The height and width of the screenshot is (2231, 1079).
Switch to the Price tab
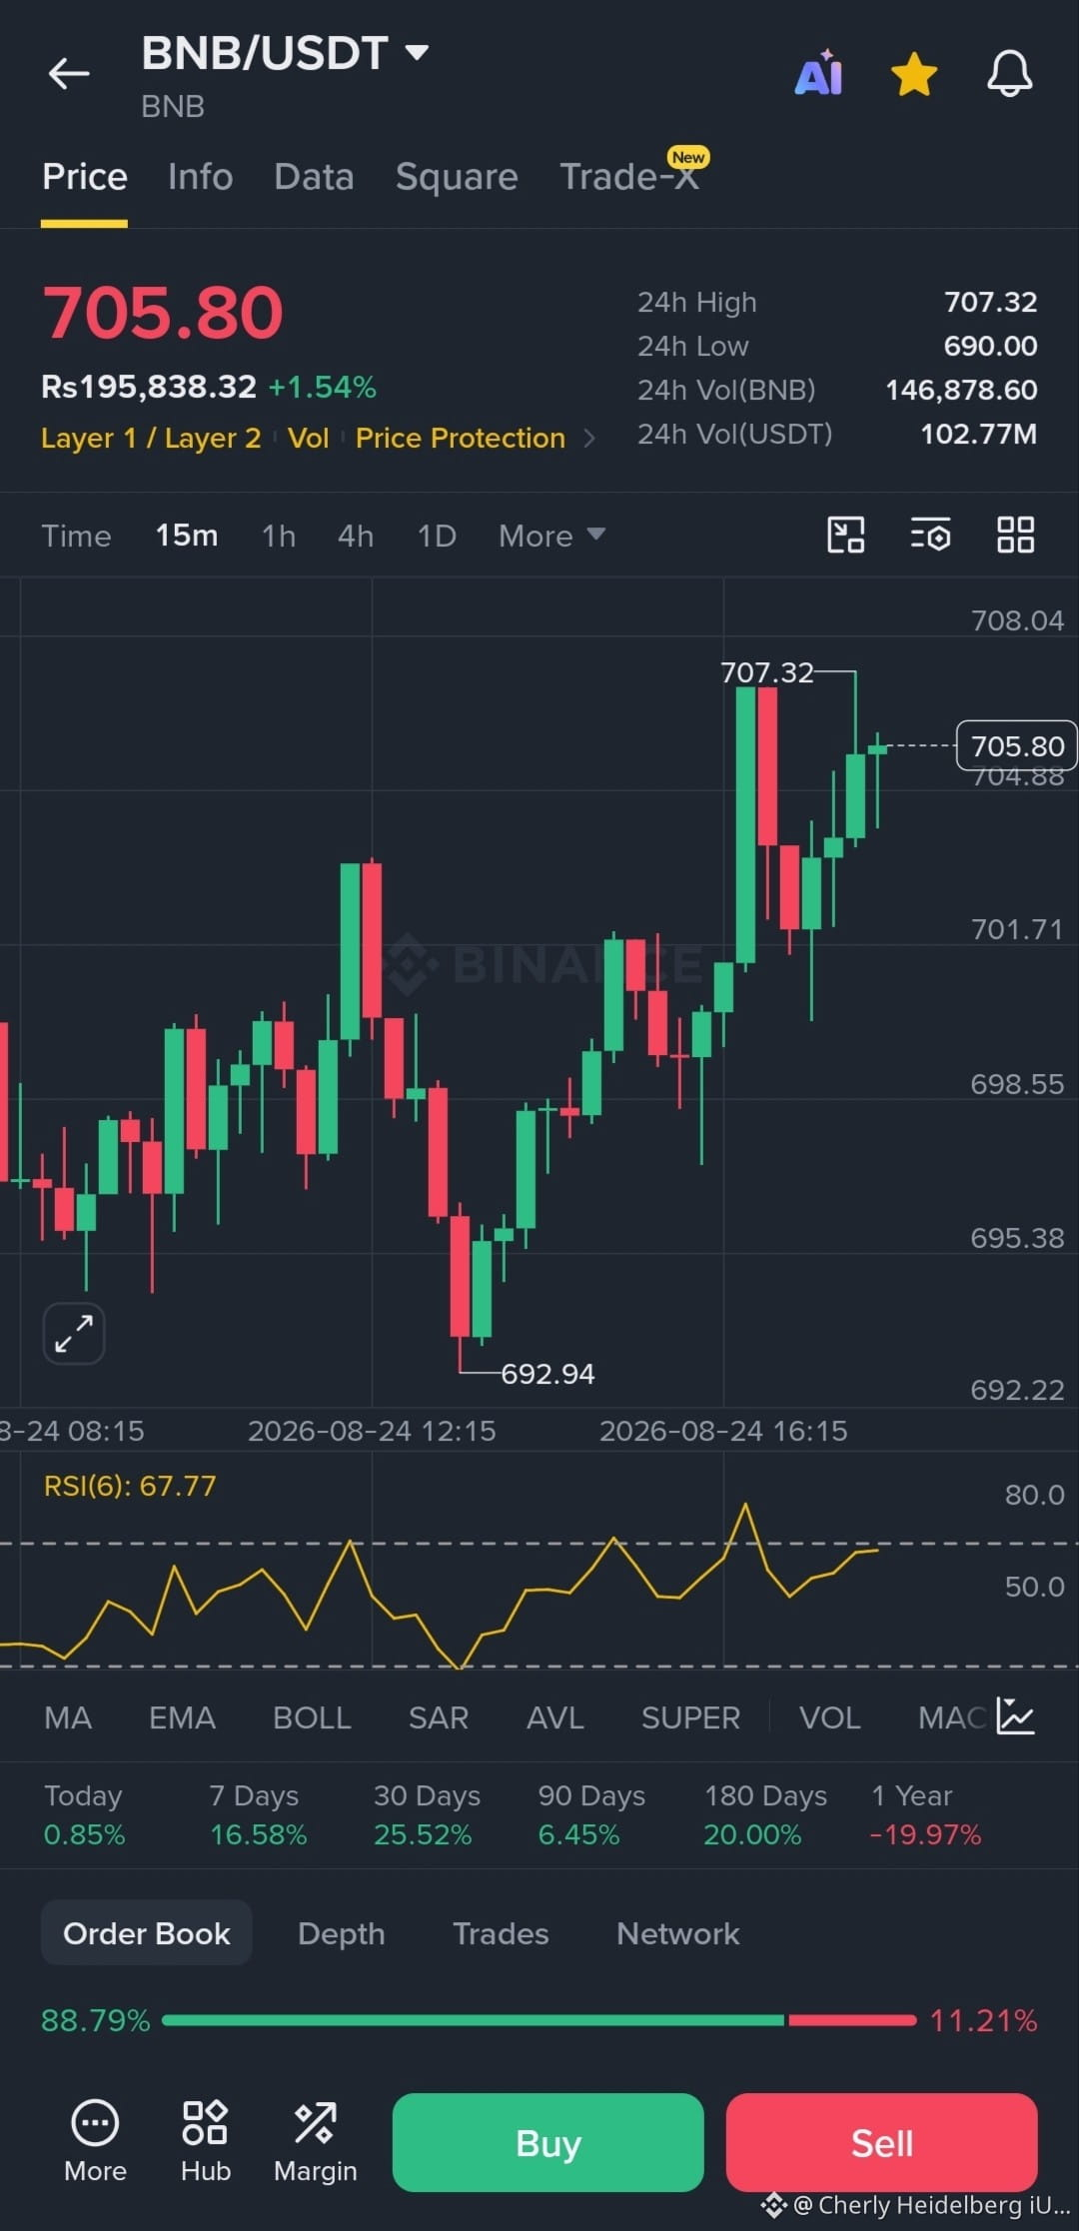tap(85, 177)
